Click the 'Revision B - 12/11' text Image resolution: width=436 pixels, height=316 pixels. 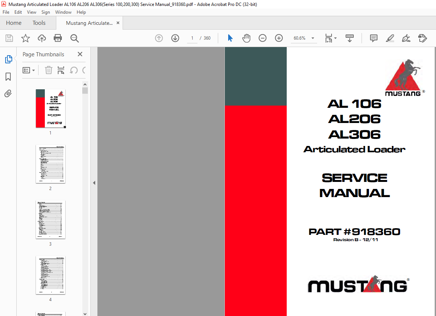tap(356, 240)
